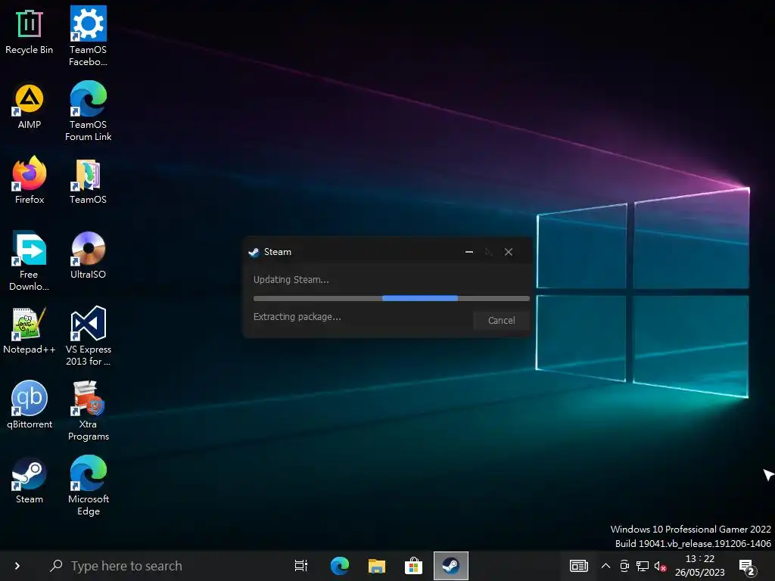The height and width of the screenshot is (581, 775).
Task: Select the Microsoft Edge desktop shortcut
Action: coord(88,486)
